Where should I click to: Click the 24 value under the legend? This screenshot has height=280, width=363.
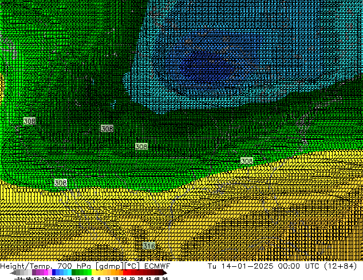click(x=124, y=278)
